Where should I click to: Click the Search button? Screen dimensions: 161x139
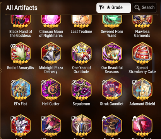click(x=145, y=8)
